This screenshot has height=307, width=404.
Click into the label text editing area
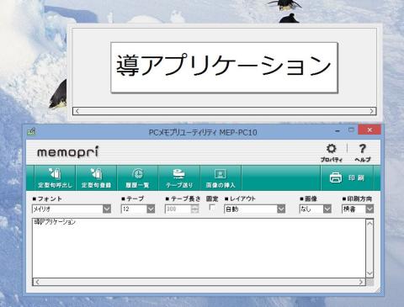[199, 248]
